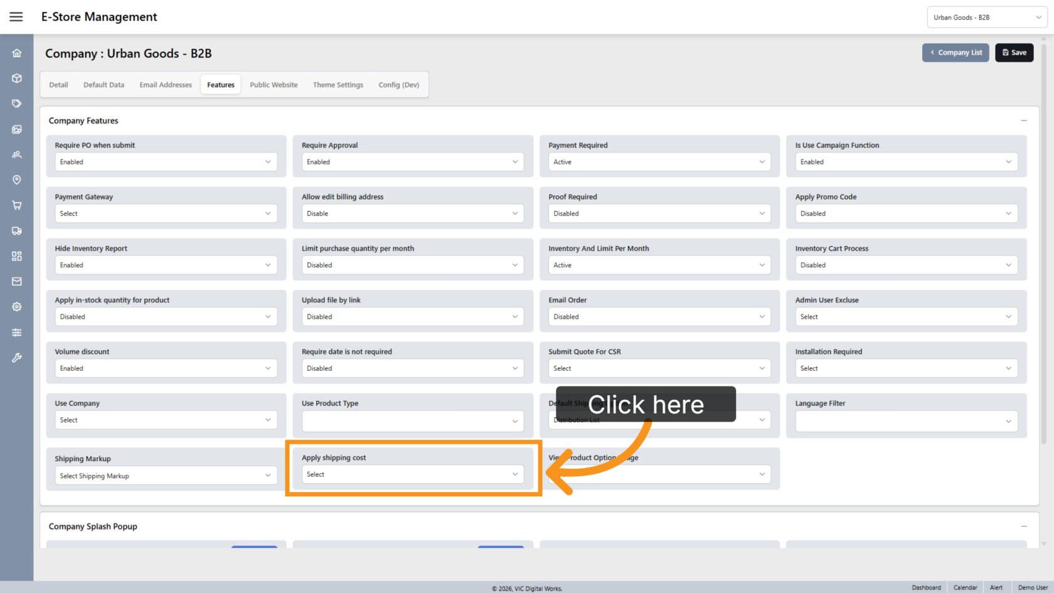The image size is (1054, 593).
Task: Open the Apply shipping cost dropdown
Action: click(x=413, y=474)
